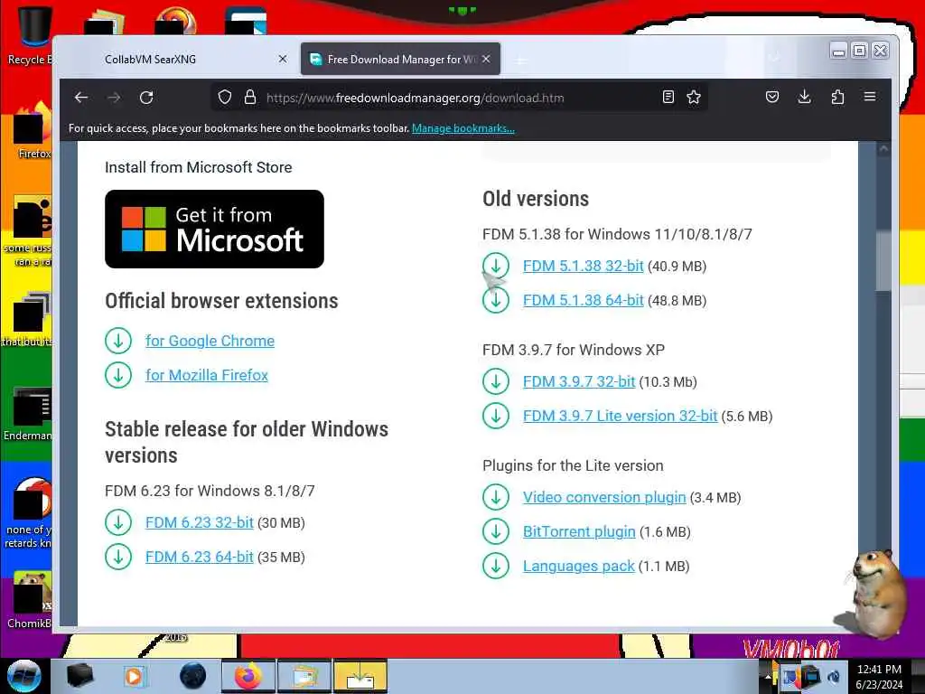This screenshot has width=925, height=694.
Task: Download FDM 6.23 64-bit link
Action: (200, 557)
